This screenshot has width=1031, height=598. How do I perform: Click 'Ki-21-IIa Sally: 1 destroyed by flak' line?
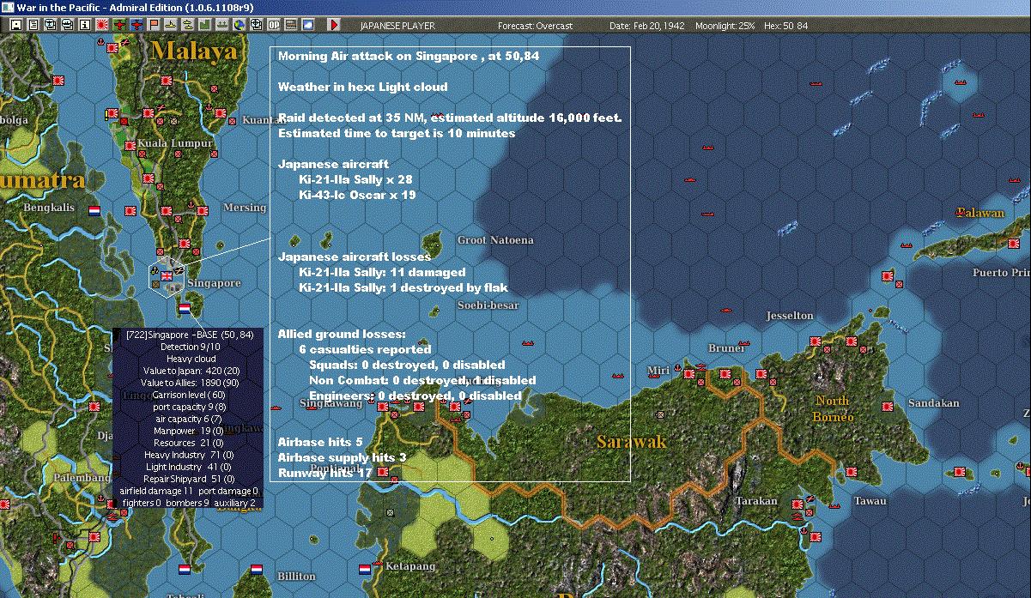pos(403,287)
